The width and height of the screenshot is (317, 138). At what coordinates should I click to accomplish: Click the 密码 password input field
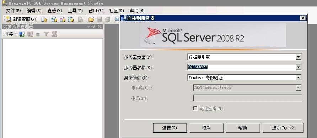click(247, 98)
